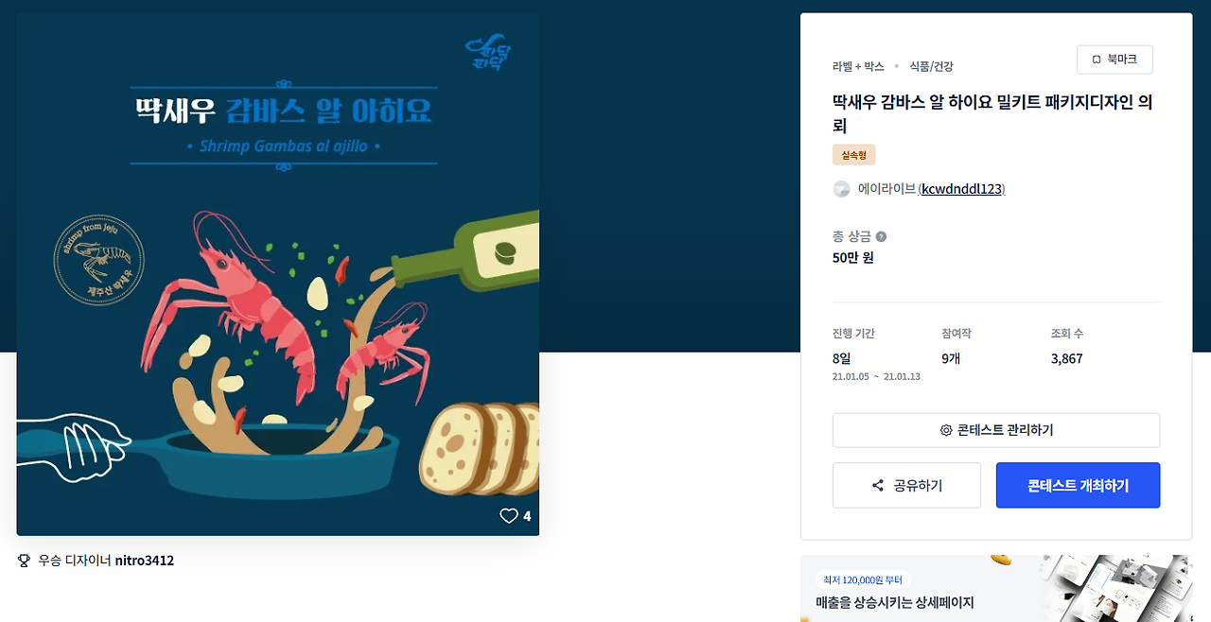1211x622 pixels.
Task: Click the 매출을 상승시키는 상세페이지 banner
Action: click(x=996, y=588)
